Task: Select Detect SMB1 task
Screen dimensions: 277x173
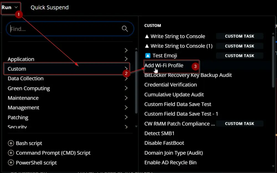Action: (x=159, y=133)
